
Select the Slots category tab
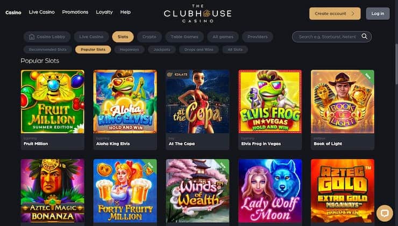(x=123, y=37)
